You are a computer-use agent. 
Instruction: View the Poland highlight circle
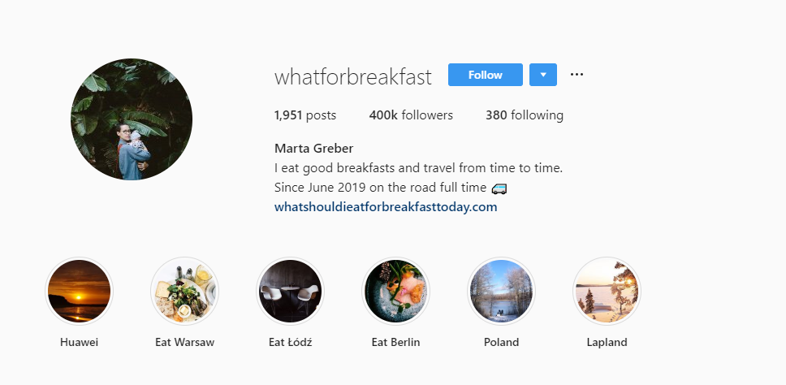[501, 291]
